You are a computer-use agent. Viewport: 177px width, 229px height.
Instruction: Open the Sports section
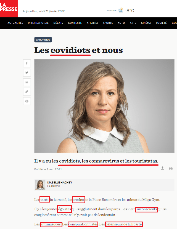(x=108, y=23)
